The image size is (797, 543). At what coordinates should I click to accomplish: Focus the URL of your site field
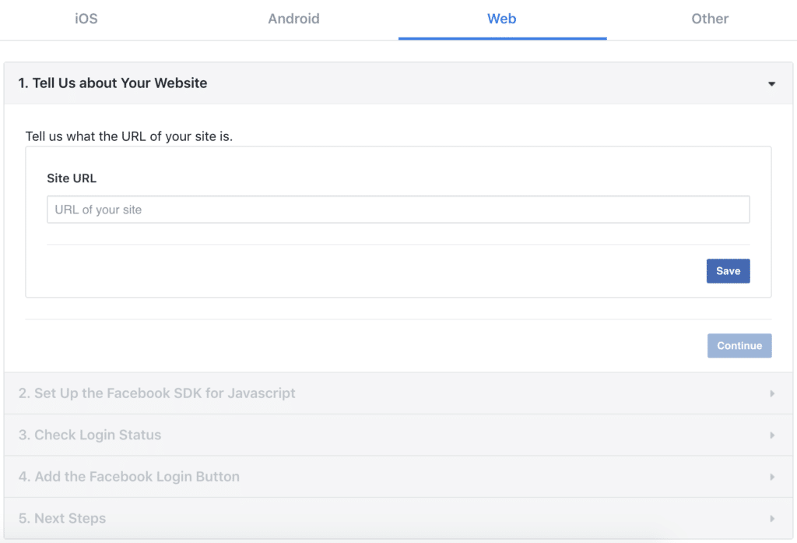click(398, 210)
